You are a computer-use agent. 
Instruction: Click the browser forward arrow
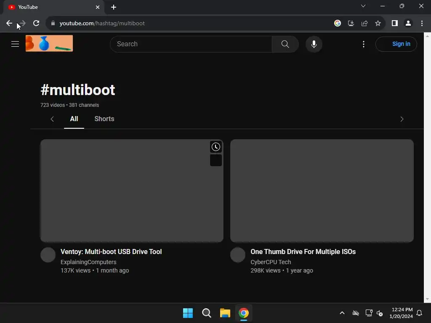(x=23, y=24)
